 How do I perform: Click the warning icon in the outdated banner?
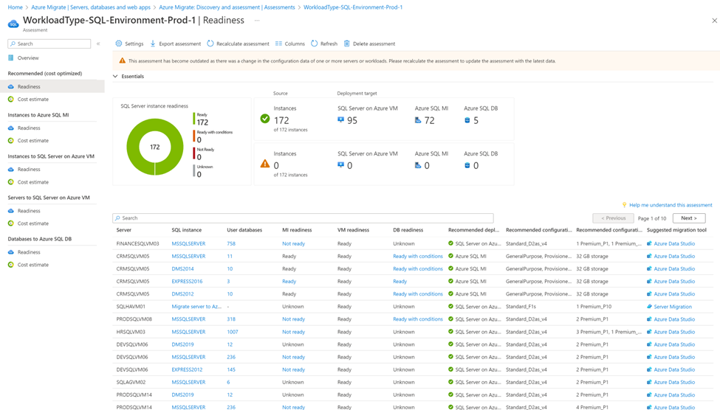pyautogui.click(x=122, y=60)
